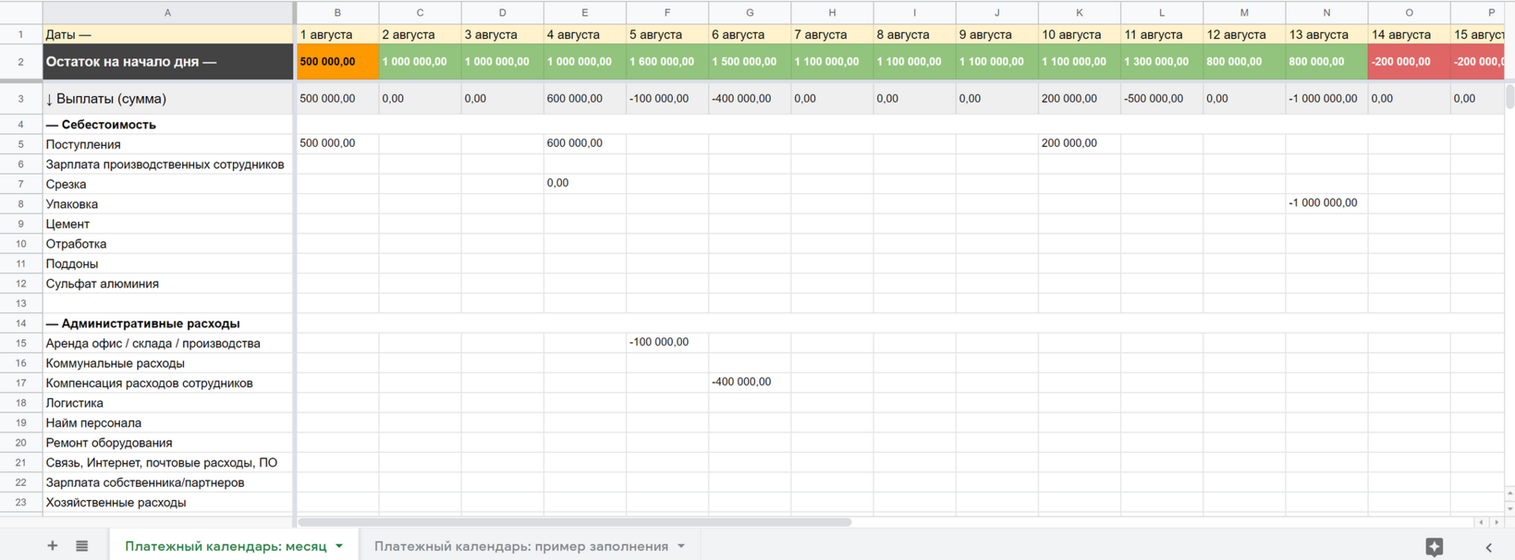
Task: Click the vertical scroll down arrow
Action: coord(1509,509)
